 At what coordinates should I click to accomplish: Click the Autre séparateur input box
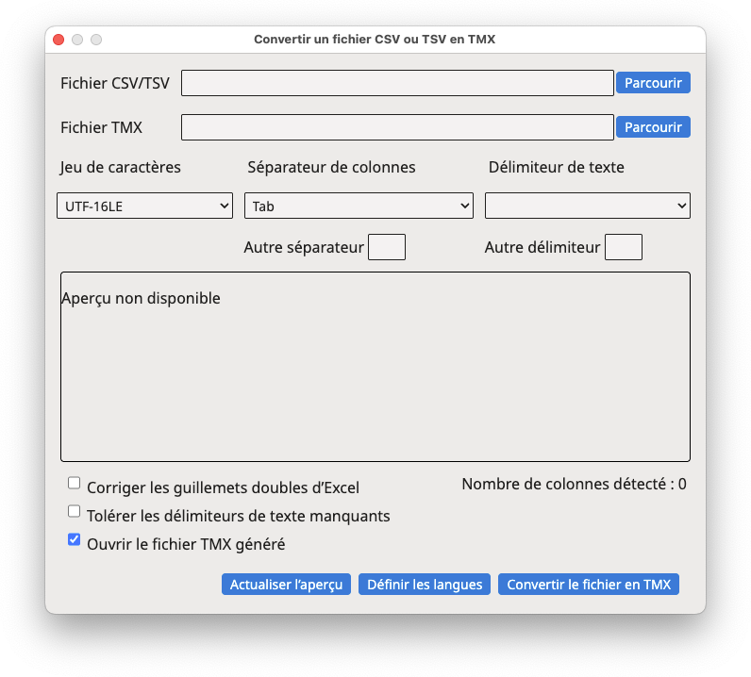click(387, 247)
